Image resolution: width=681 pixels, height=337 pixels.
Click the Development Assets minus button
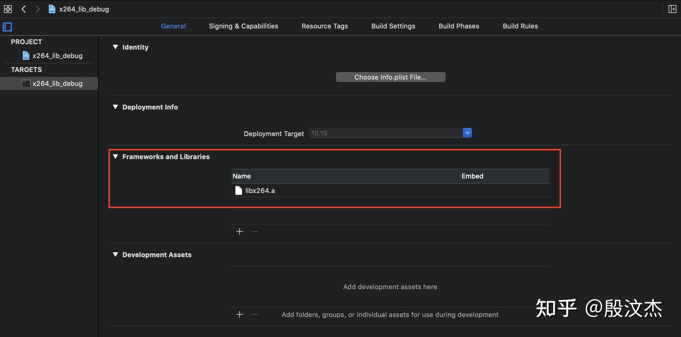[x=255, y=314]
